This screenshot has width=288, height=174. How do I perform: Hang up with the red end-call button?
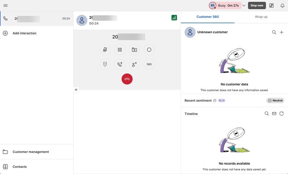point(127,79)
